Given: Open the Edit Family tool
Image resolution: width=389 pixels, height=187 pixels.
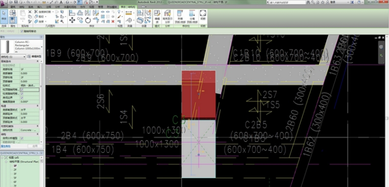Looking at the screenshot, I should pos(157,17).
